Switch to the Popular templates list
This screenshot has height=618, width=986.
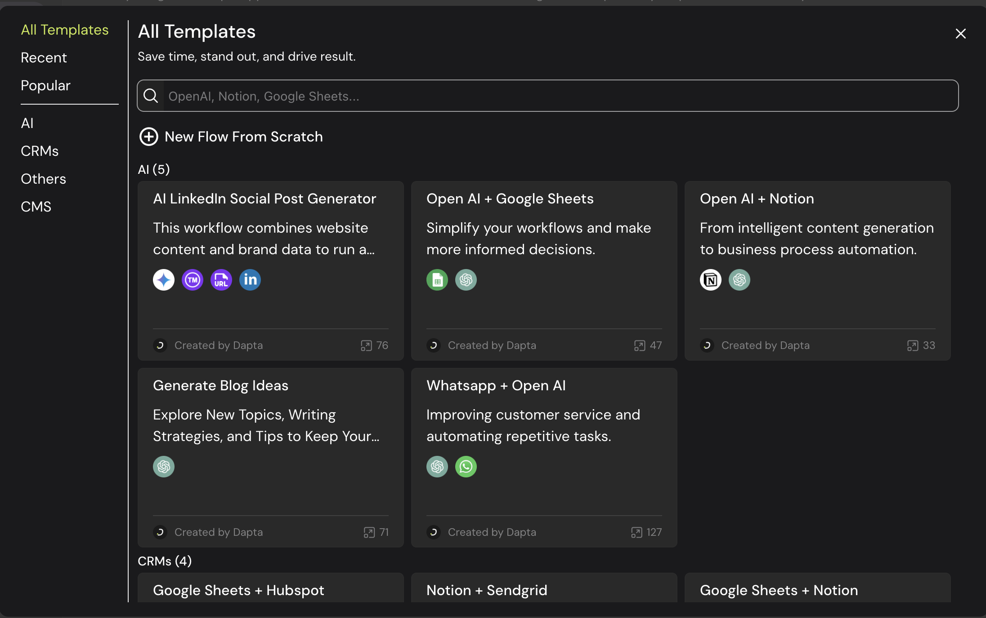tap(45, 85)
